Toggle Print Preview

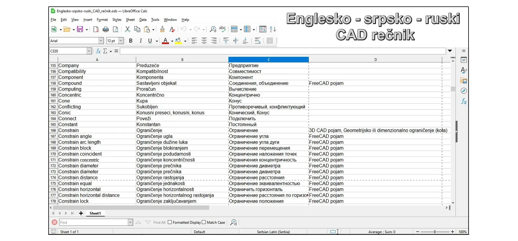(x=116, y=29)
